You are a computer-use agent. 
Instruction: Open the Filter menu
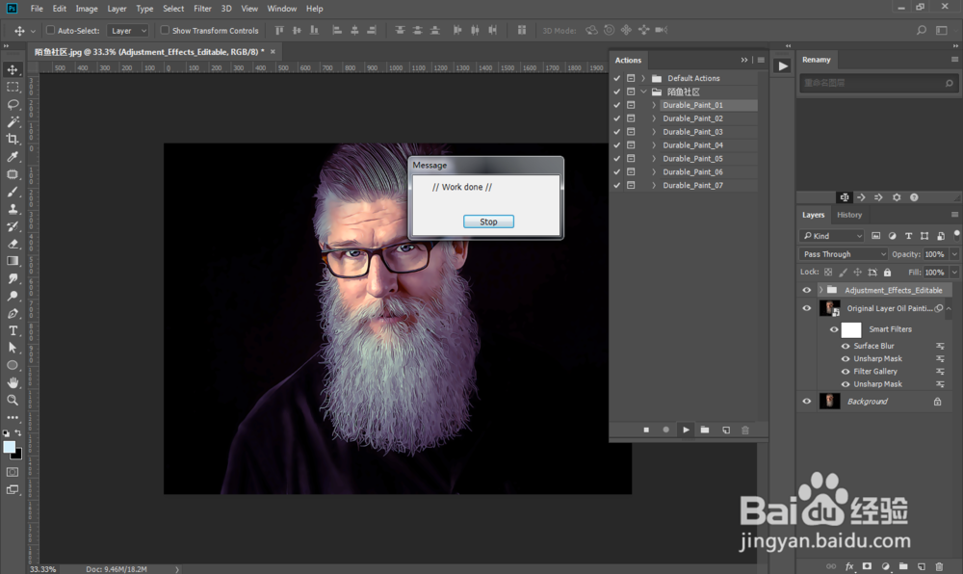coord(202,9)
